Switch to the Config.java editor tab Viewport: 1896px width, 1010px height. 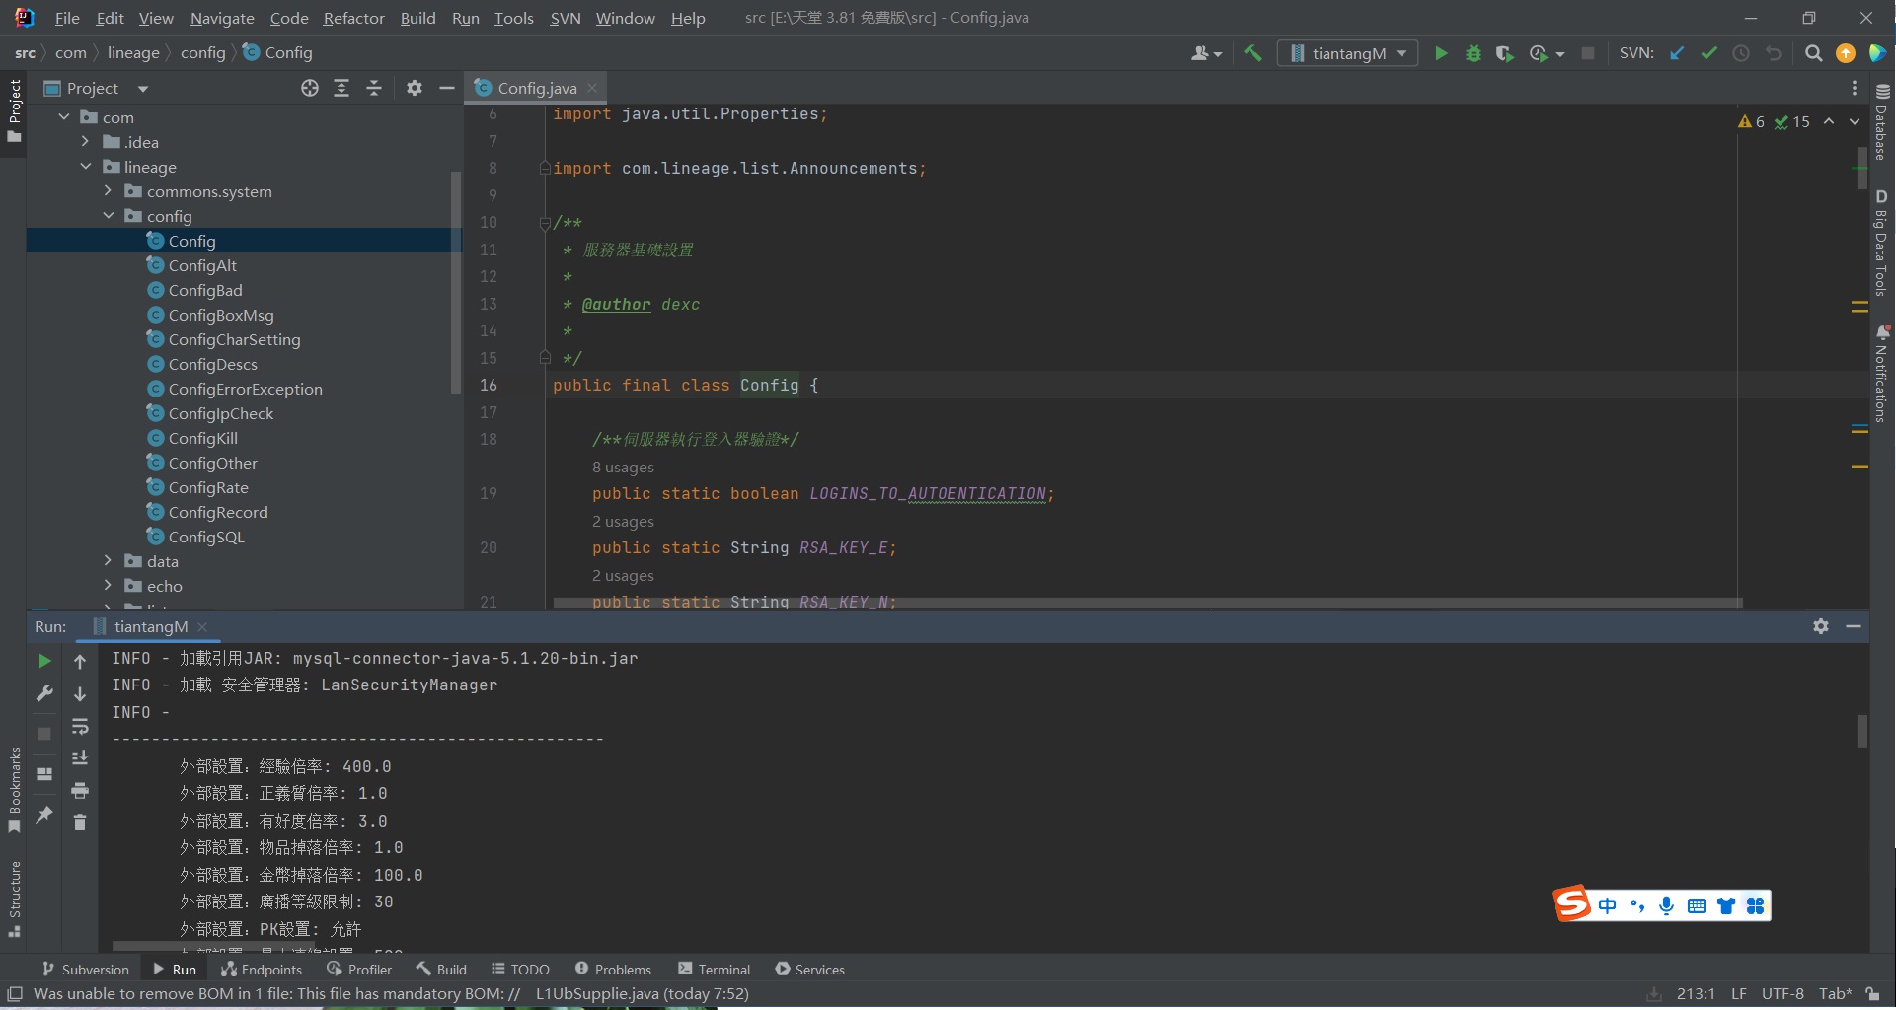[536, 88]
